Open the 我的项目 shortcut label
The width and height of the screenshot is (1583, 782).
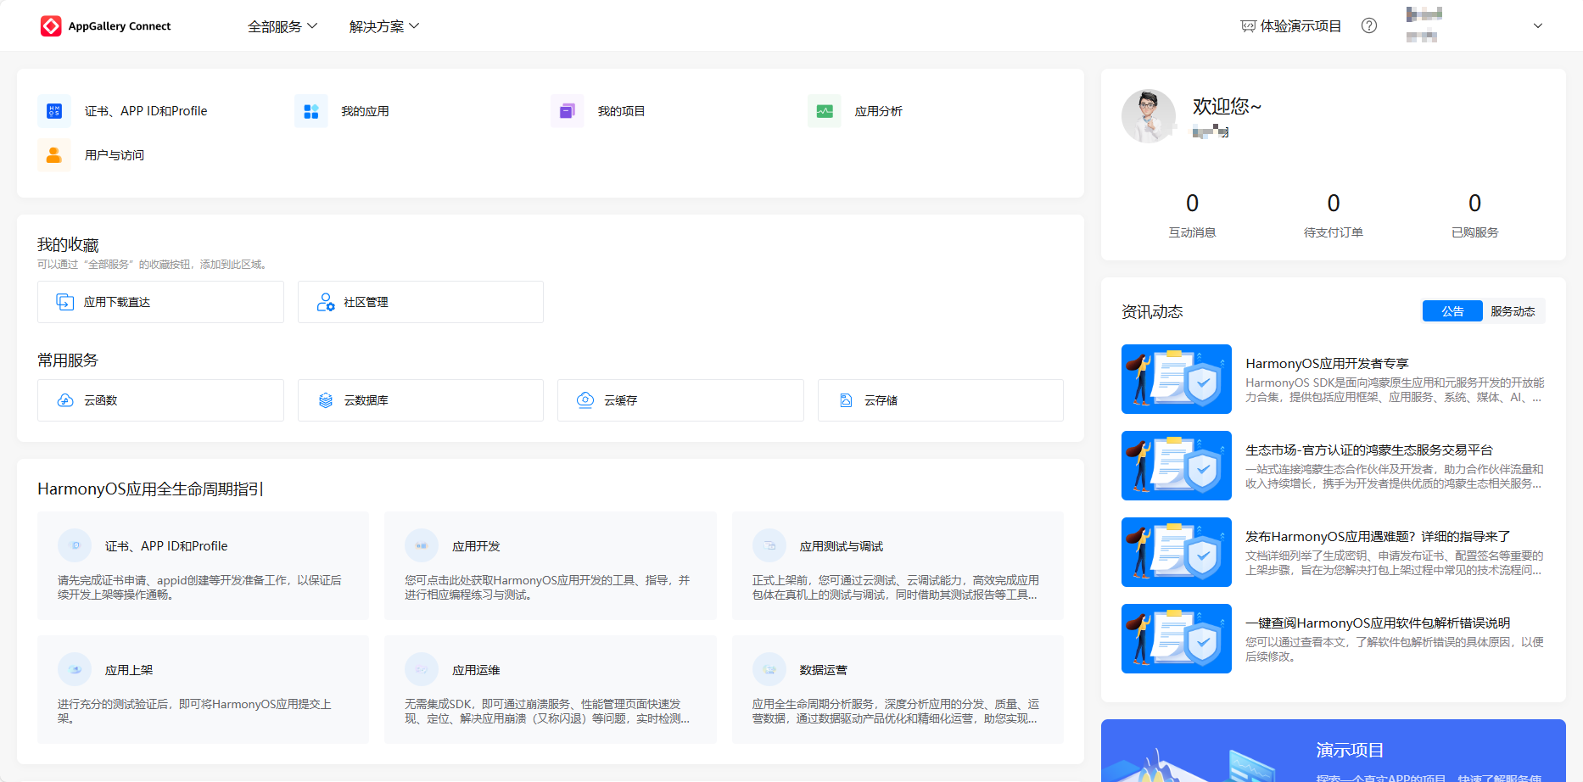point(622,111)
